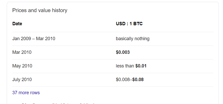Select the standalone 'Mar 2010' row date
The image size is (223, 104).
click(x=22, y=52)
